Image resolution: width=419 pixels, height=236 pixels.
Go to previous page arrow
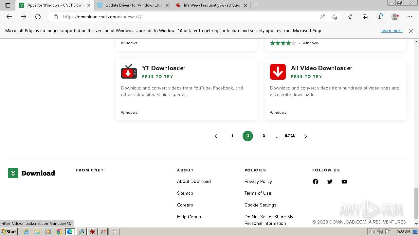tap(216, 136)
